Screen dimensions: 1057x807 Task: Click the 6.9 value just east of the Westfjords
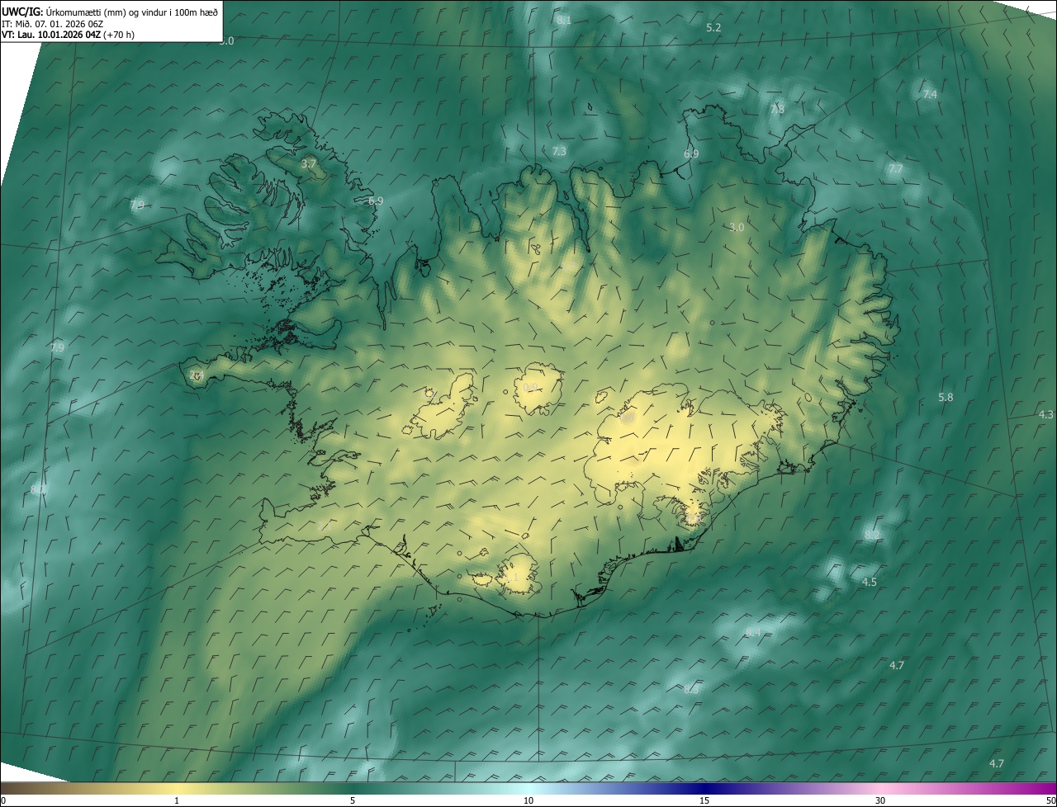click(x=376, y=201)
